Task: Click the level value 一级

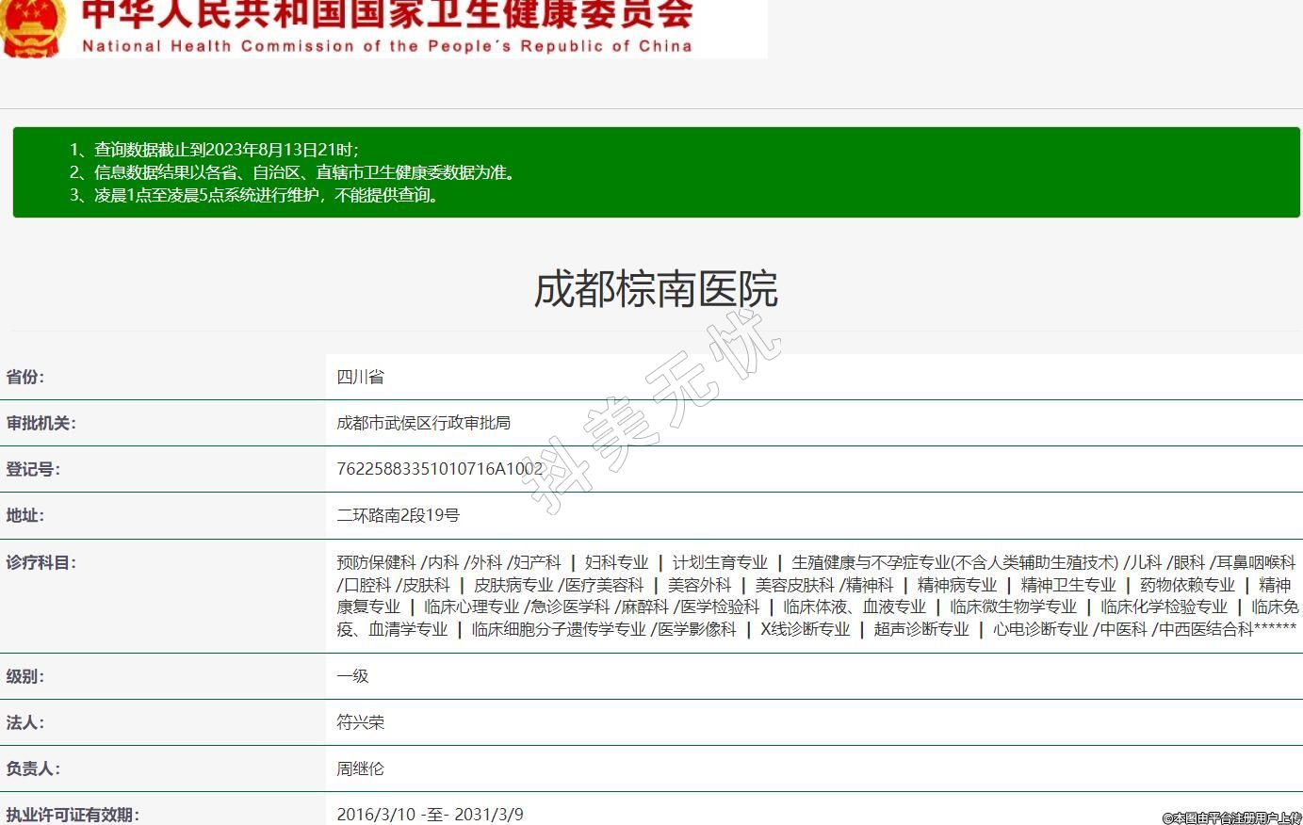Action: [x=352, y=676]
